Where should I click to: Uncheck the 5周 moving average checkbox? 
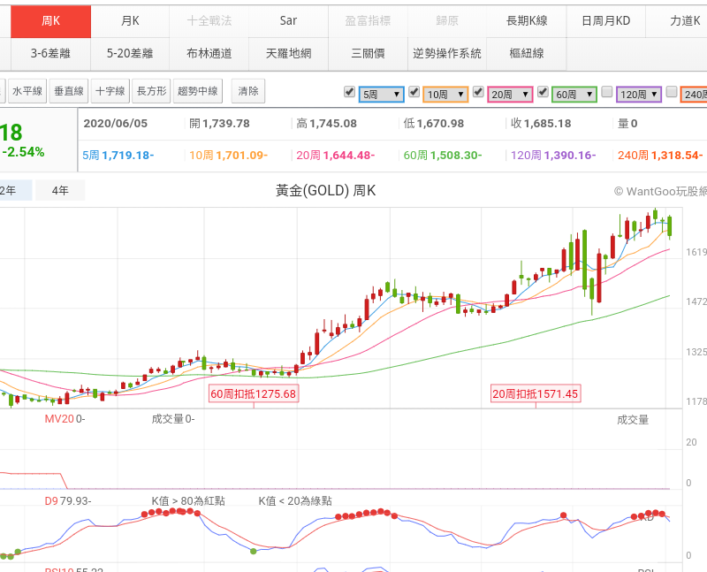click(x=349, y=92)
